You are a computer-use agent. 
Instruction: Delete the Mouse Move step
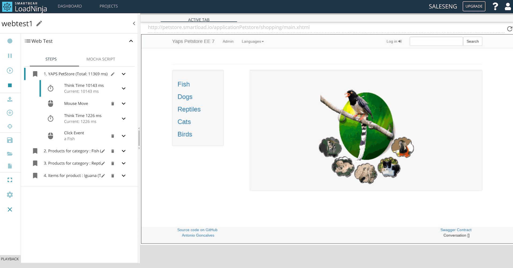pos(112,104)
